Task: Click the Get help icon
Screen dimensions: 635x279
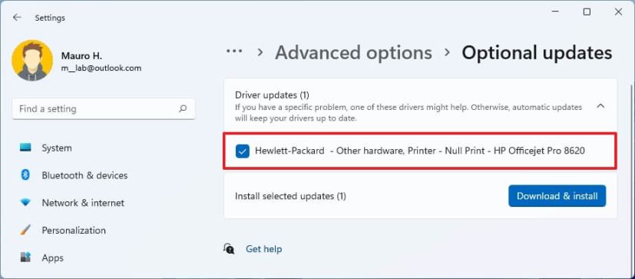Action: (229, 248)
